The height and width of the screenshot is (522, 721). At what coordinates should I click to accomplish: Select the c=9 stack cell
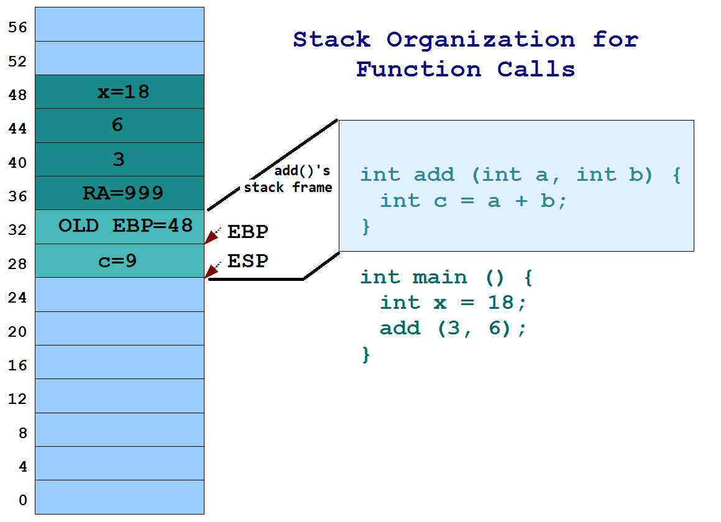(119, 260)
